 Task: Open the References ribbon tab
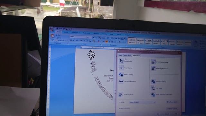click(87, 33)
